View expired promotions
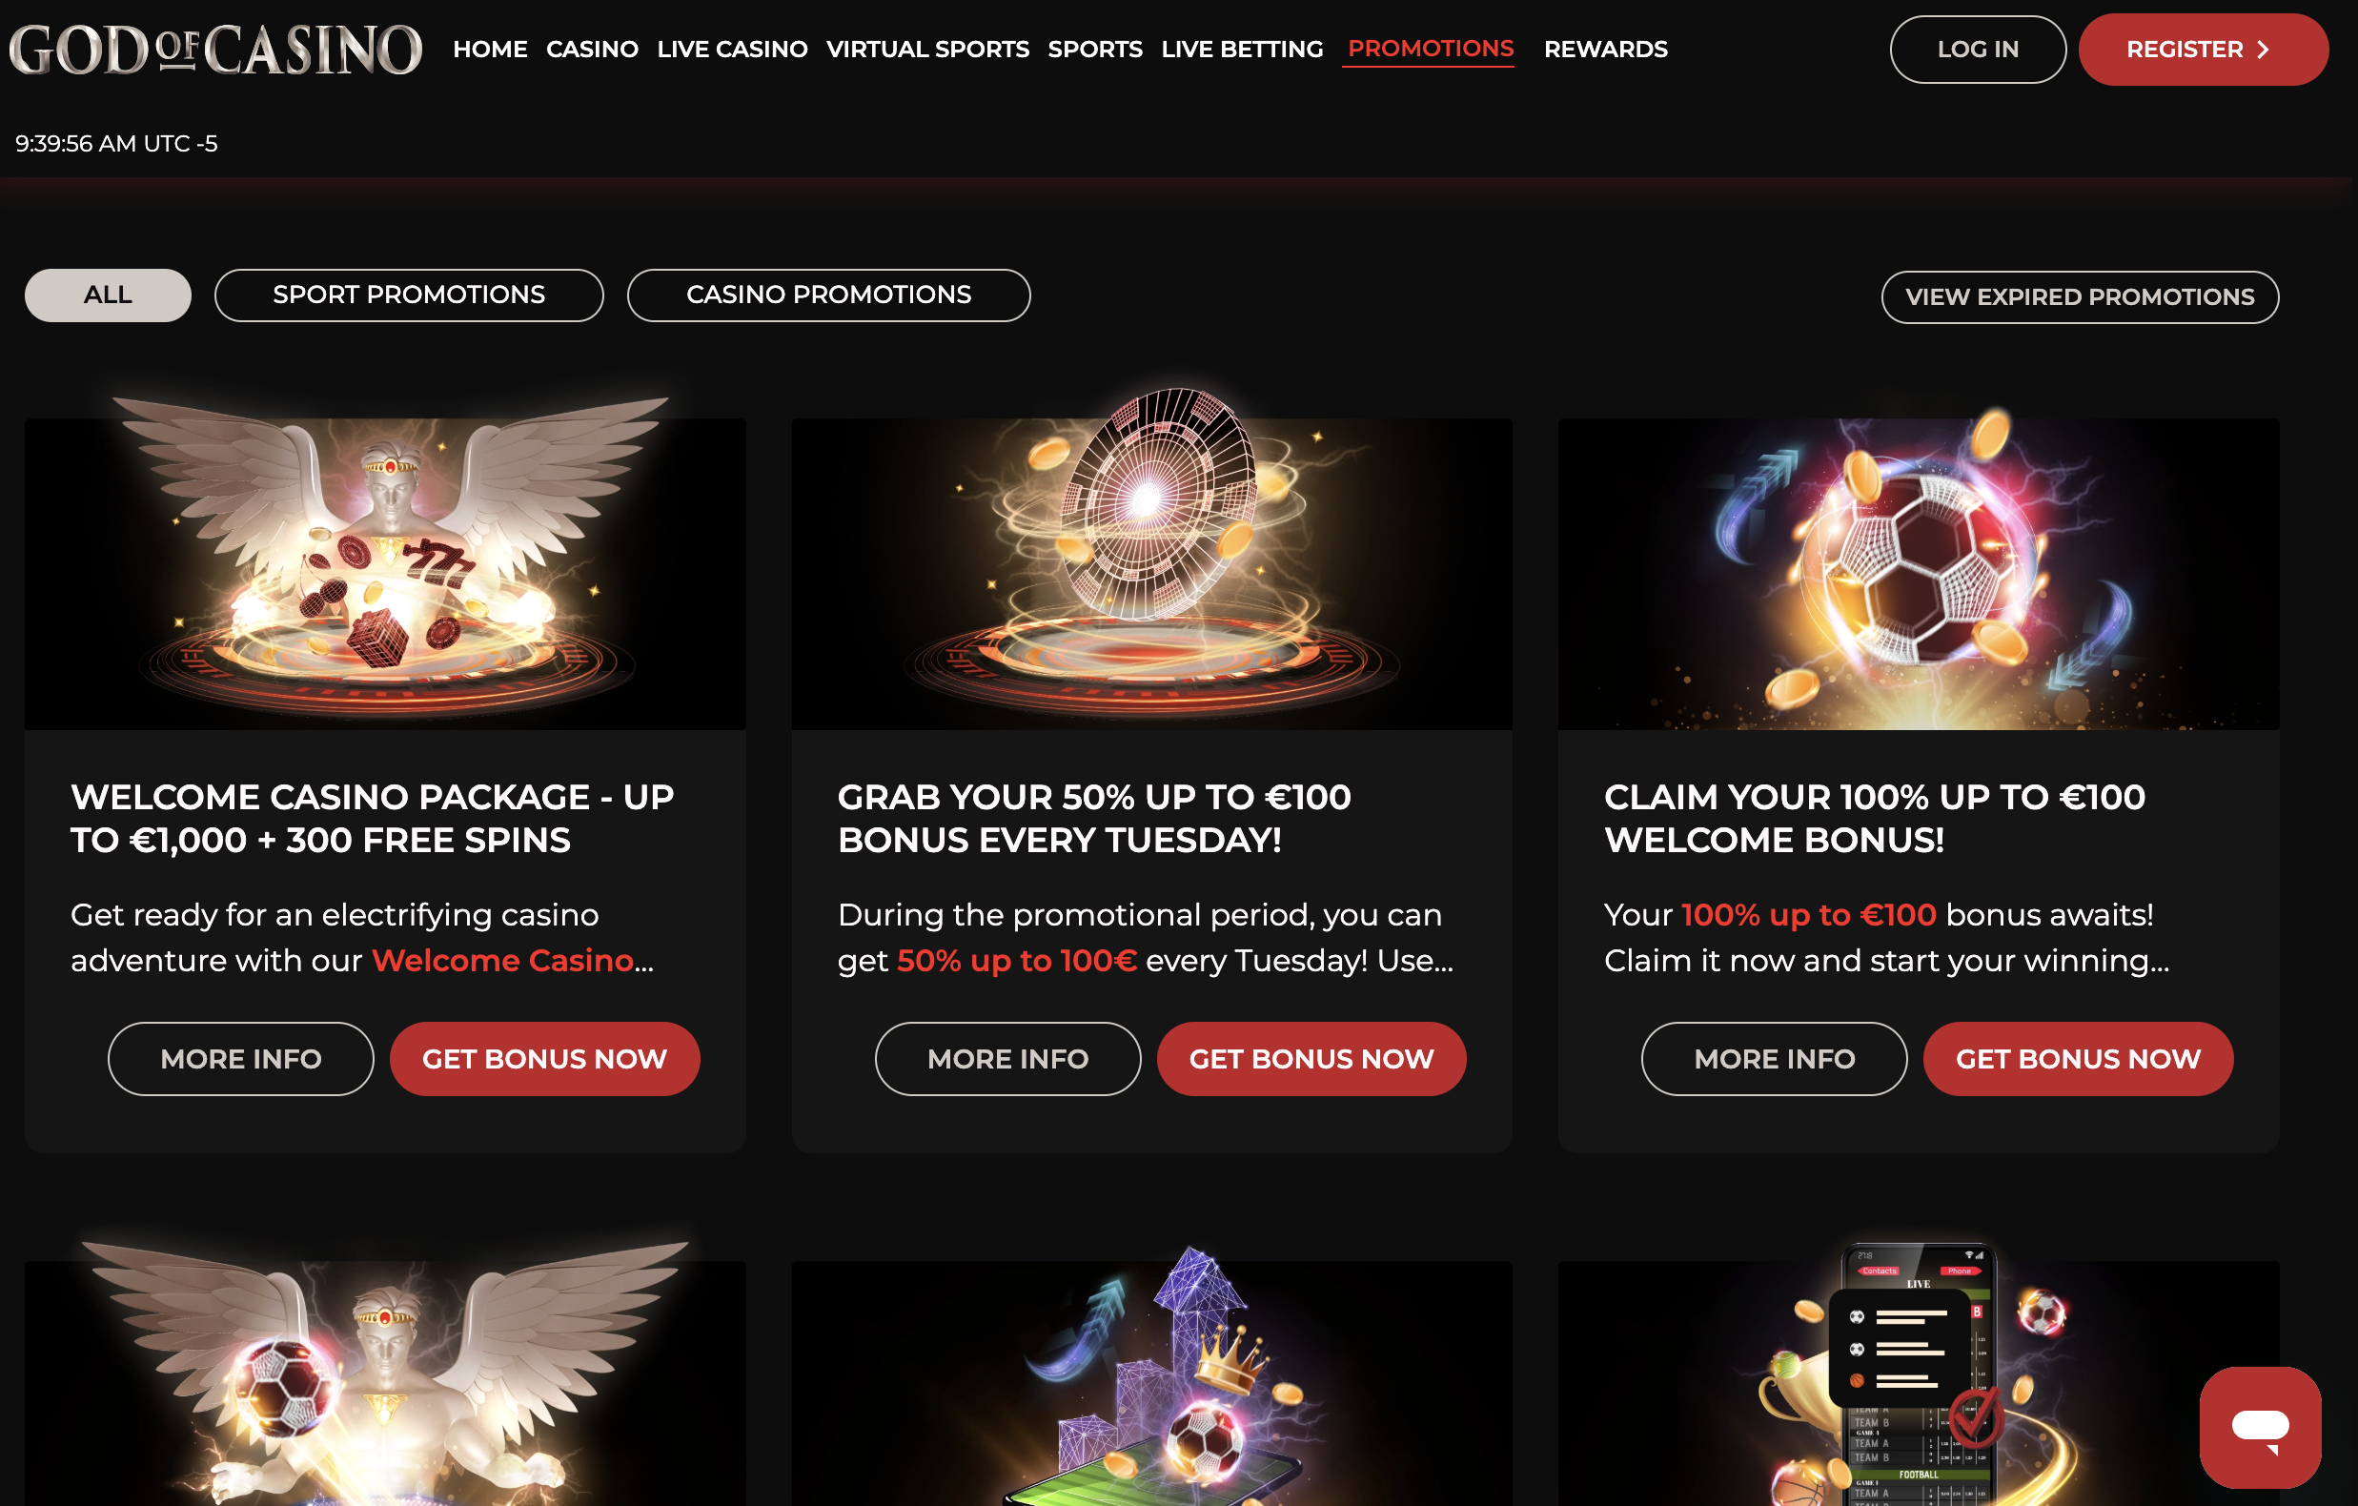Screen dimensions: 2358x1506 pyautogui.click(x=2079, y=296)
